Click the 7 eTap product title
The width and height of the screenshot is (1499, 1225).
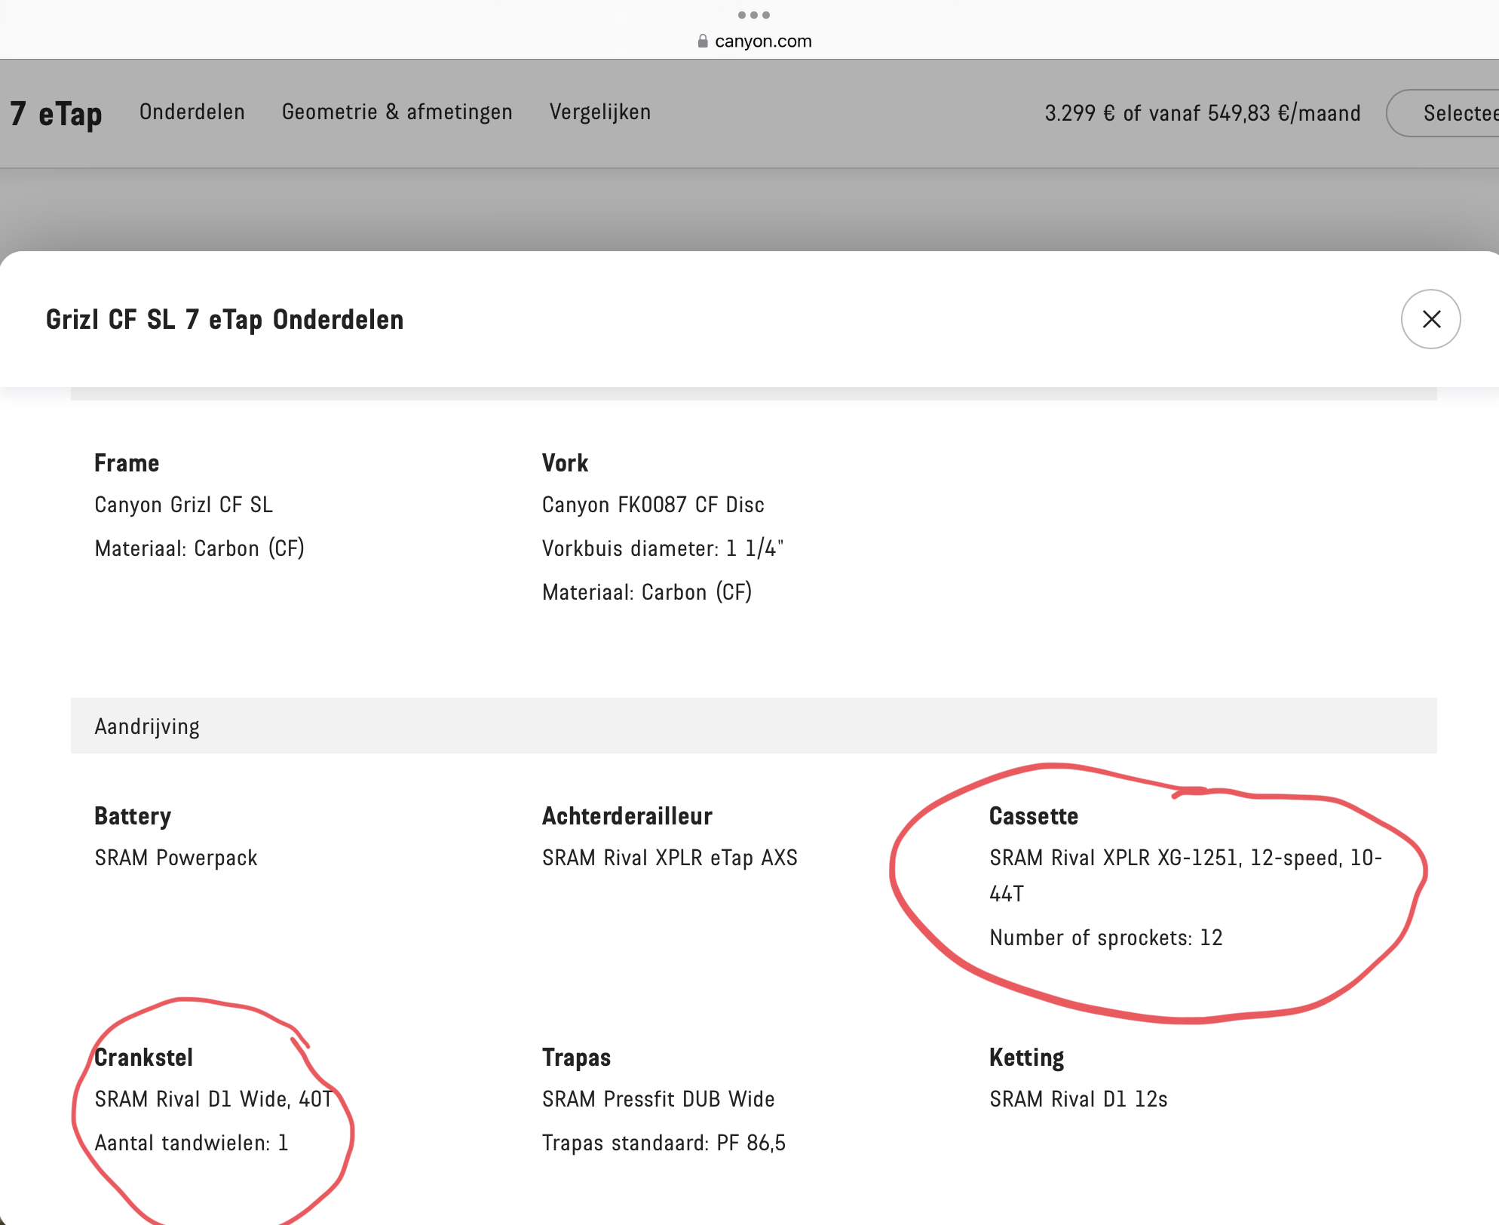coord(57,114)
